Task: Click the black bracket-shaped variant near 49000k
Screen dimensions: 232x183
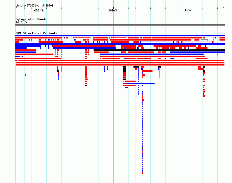Action: click(204, 40)
